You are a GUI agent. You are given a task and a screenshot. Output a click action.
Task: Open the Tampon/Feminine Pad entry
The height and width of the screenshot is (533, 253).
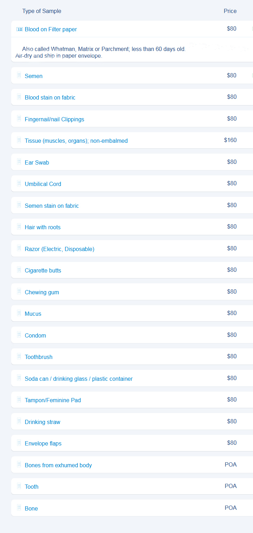tap(53, 400)
